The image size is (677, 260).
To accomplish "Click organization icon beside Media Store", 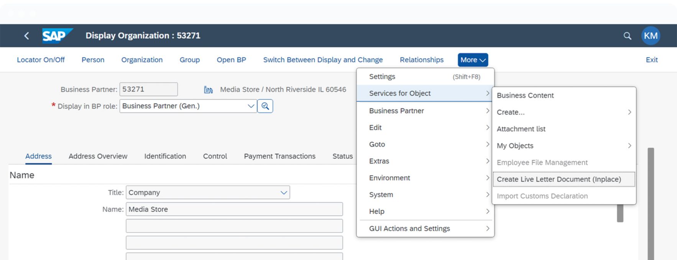I will click(208, 90).
